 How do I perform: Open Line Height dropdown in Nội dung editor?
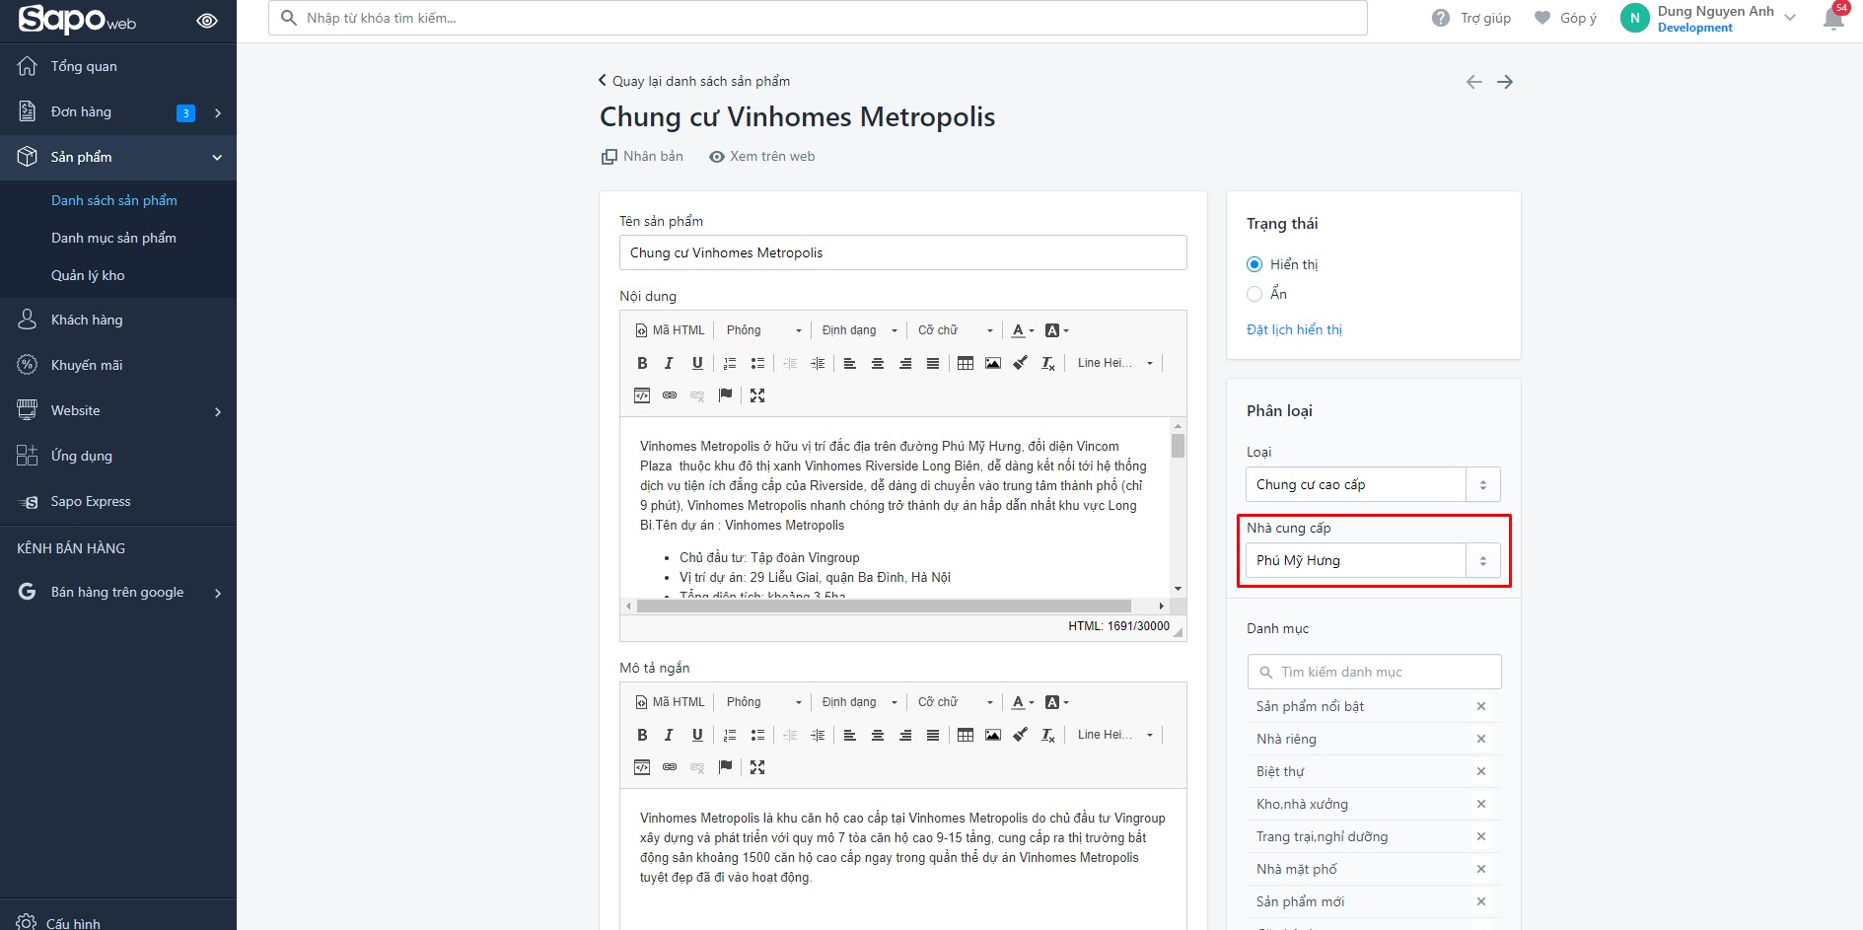click(x=1114, y=363)
